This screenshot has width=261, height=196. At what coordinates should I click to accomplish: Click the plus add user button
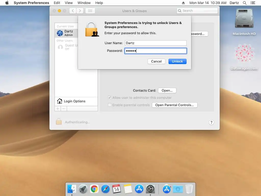tap(58, 109)
